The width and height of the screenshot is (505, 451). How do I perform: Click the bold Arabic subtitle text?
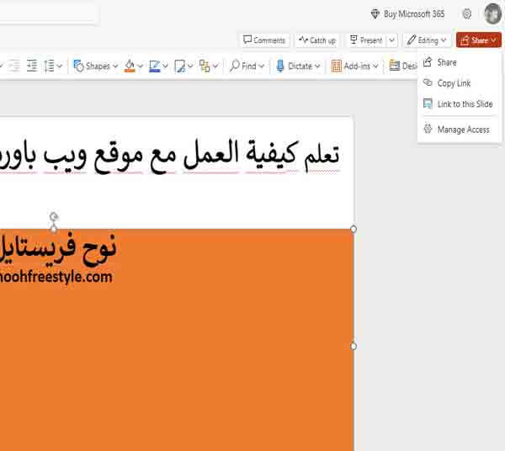[58, 249]
